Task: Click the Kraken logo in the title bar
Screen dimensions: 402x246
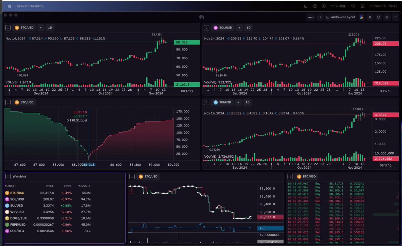Action: [x=201, y=17]
